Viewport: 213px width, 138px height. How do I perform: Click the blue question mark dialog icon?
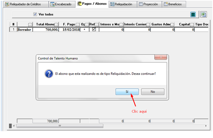coord(49,74)
